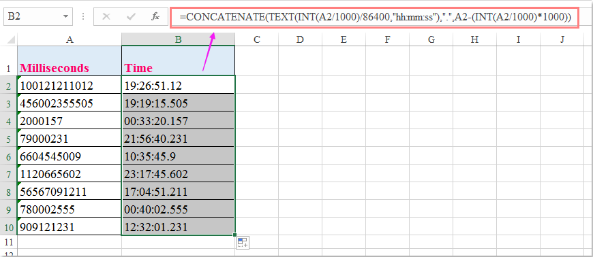593x257 pixels.
Task: Select the Milliseconds header cell
Action: pyautogui.click(x=70, y=61)
